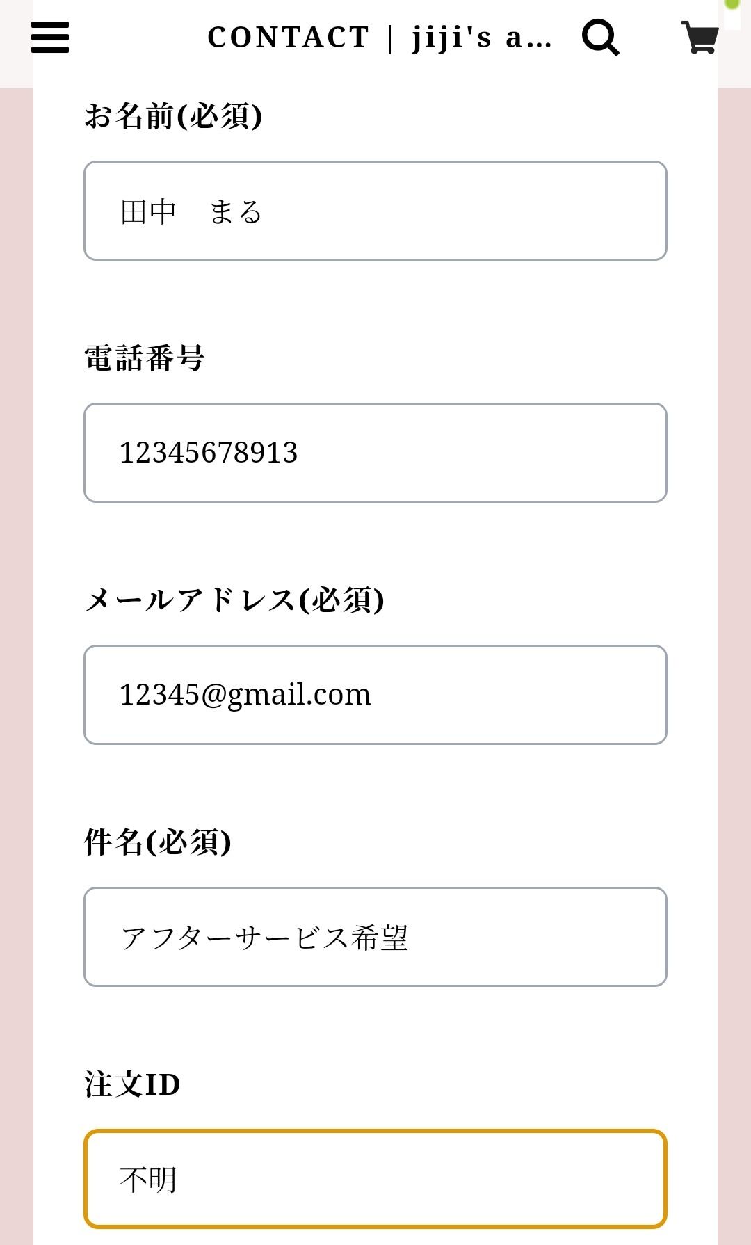Open the shopping cart
751x1245 pixels.
699,38
